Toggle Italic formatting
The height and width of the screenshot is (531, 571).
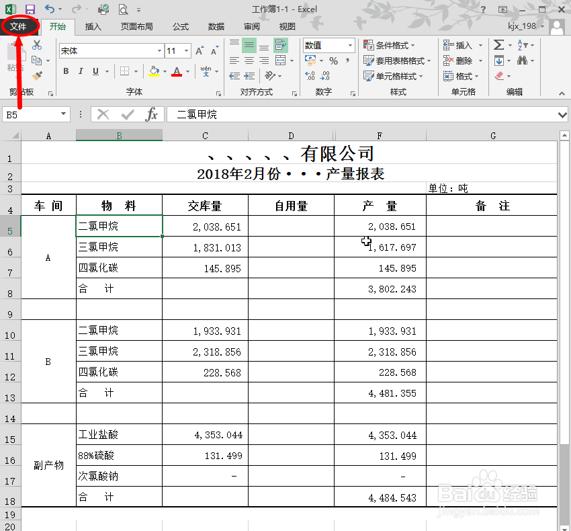pos(81,71)
